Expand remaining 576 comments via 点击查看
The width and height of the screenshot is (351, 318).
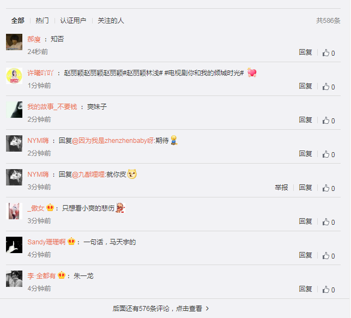[x=161, y=309]
